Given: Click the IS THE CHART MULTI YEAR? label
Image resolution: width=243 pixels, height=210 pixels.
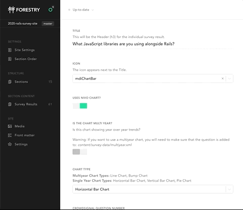Looking at the screenshot, I should [92, 123].
